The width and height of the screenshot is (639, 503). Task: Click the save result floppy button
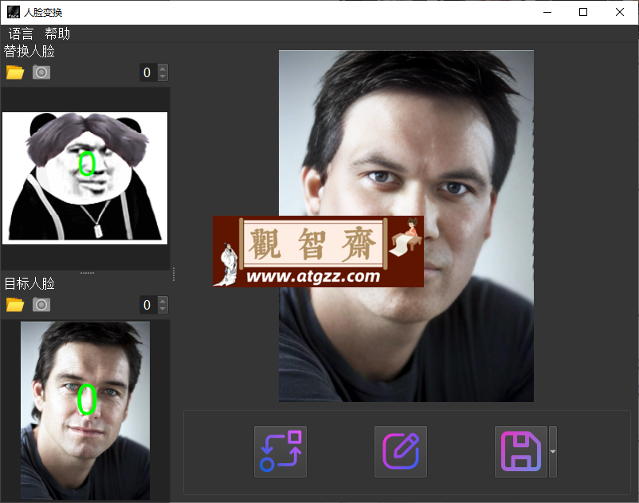pos(521,451)
